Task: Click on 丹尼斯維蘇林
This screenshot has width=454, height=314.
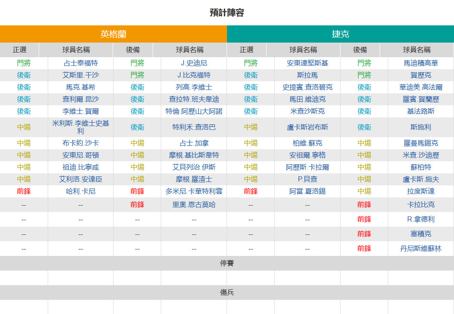Action: tap(421, 249)
